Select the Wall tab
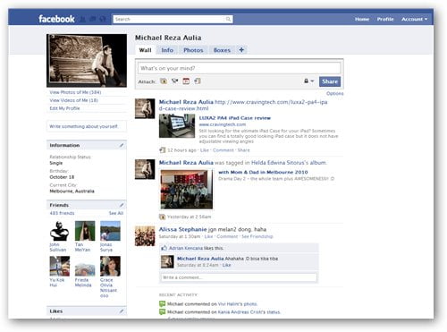The image size is (447, 332). pyautogui.click(x=145, y=50)
